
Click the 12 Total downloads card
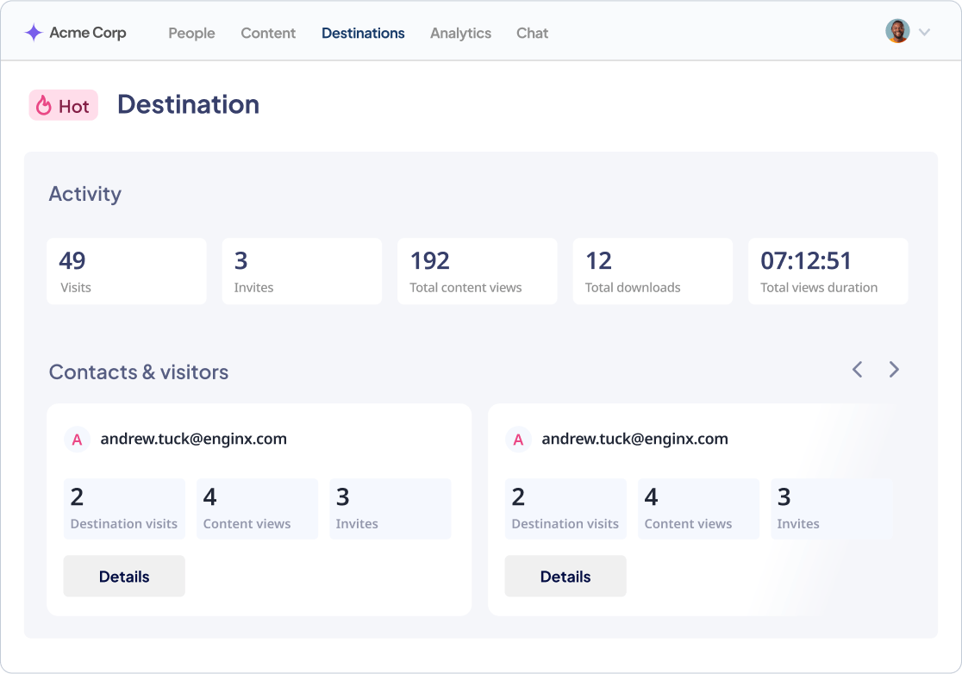pyautogui.click(x=653, y=271)
